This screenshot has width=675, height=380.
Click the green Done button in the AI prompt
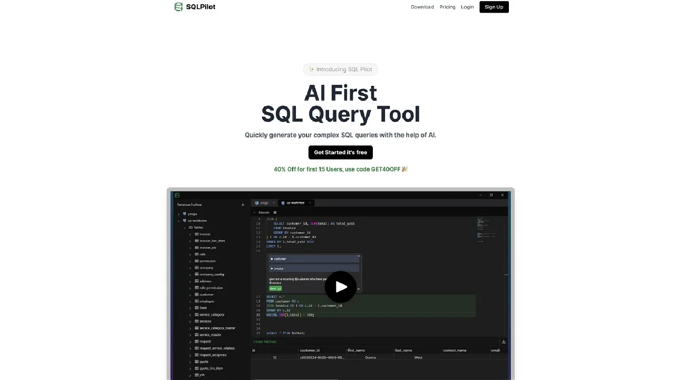(x=275, y=289)
